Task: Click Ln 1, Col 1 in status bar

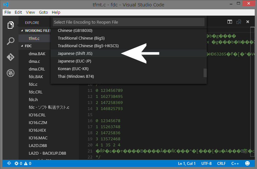Action: click(x=187, y=164)
